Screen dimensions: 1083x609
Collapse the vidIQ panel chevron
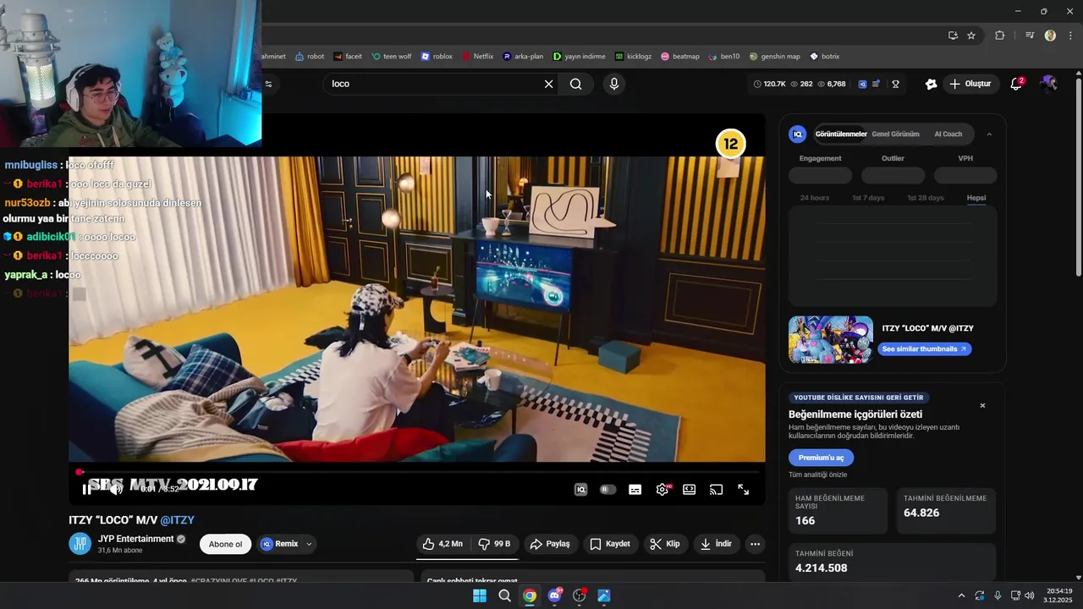(x=989, y=134)
